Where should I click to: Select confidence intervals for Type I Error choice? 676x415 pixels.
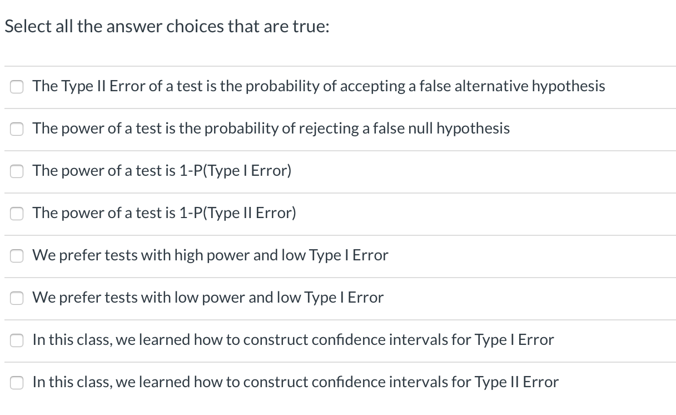click(17, 340)
